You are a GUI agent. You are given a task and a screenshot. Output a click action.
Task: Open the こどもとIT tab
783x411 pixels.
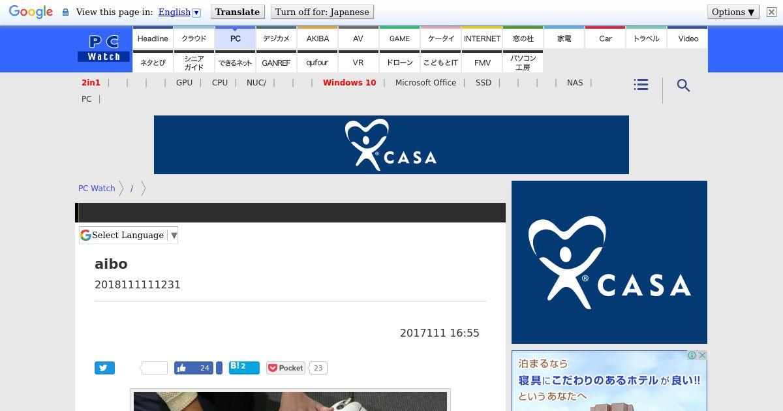coord(440,63)
